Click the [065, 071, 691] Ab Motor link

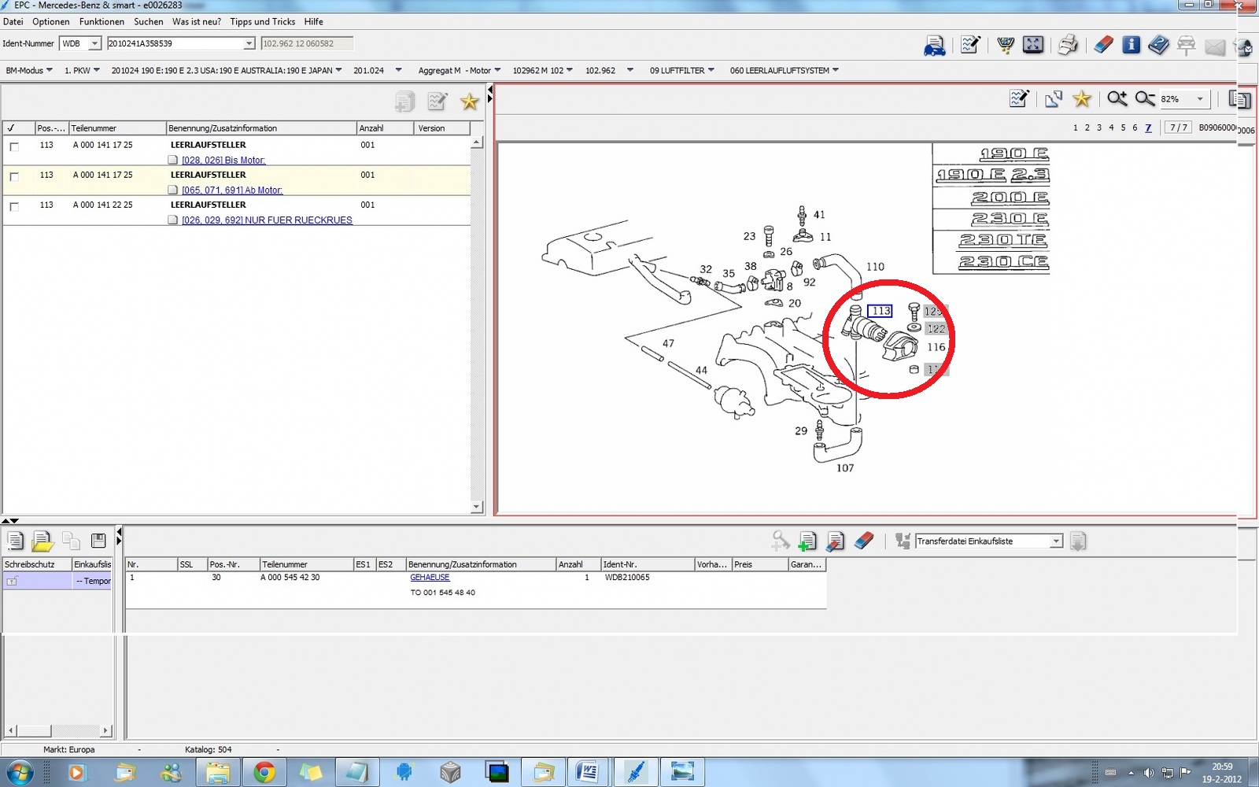232,190
